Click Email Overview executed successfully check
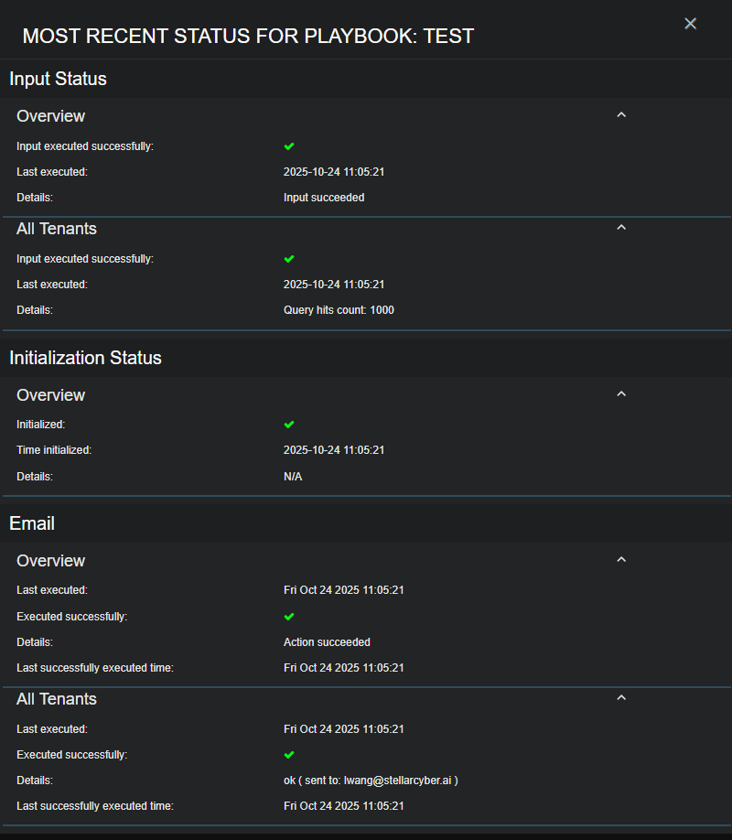This screenshot has width=732, height=840. tap(289, 617)
